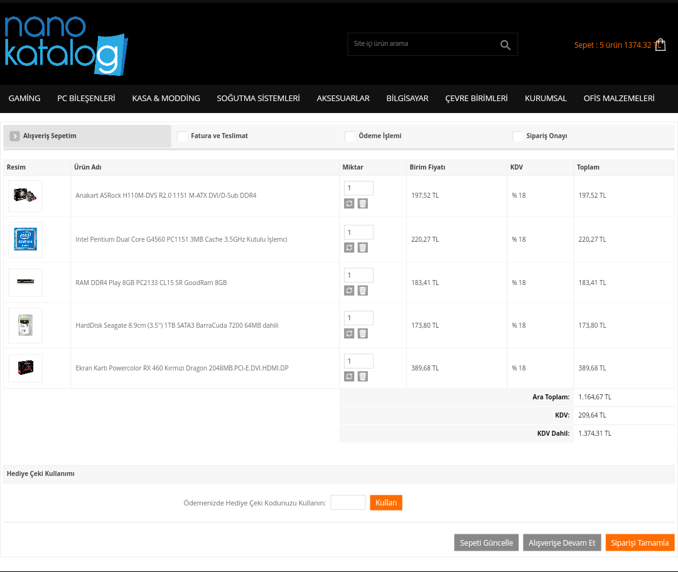The width and height of the screenshot is (678, 572).
Task: Click the search magnifier icon
Action: coord(505,45)
